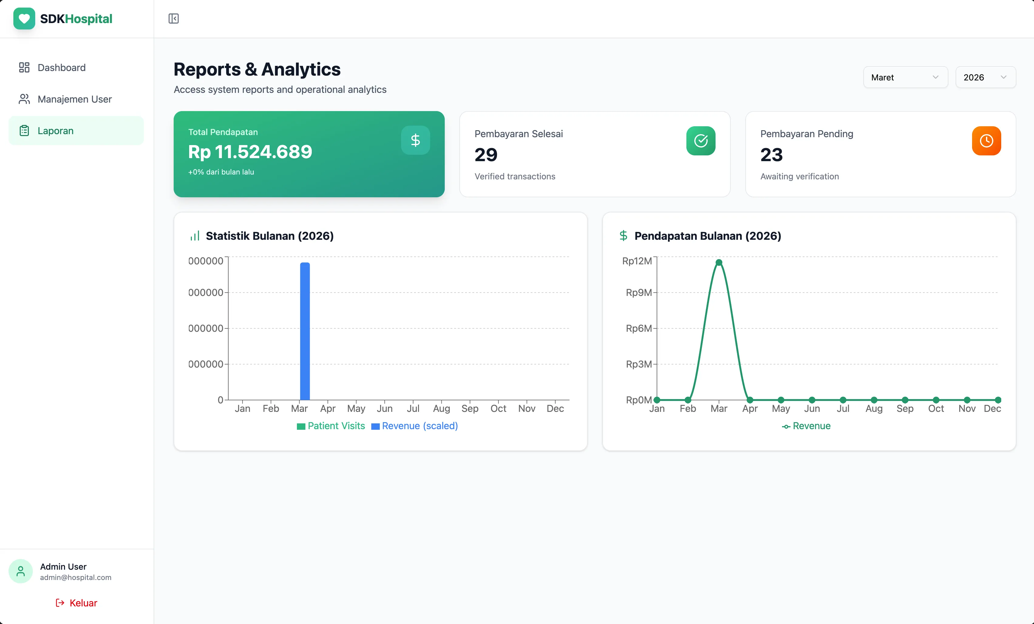This screenshot has width=1034, height=624.
Task: Click the green checkmark on Pembayaran Selesai
Action: [700, 141]
